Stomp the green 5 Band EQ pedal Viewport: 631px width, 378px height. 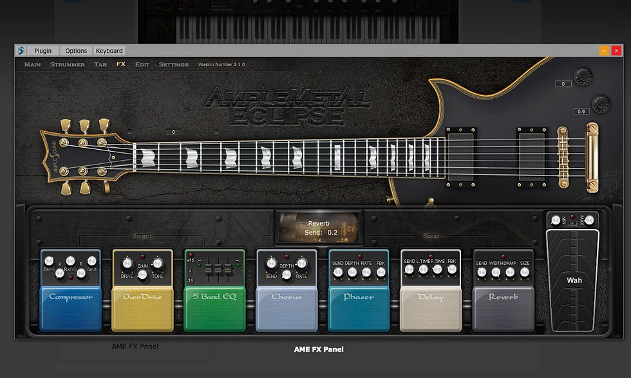coord(214,309)
